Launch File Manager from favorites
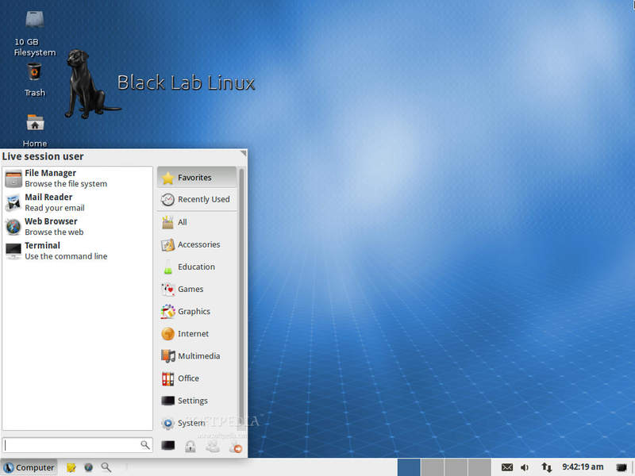635x476 pixels. click(77, 178)
